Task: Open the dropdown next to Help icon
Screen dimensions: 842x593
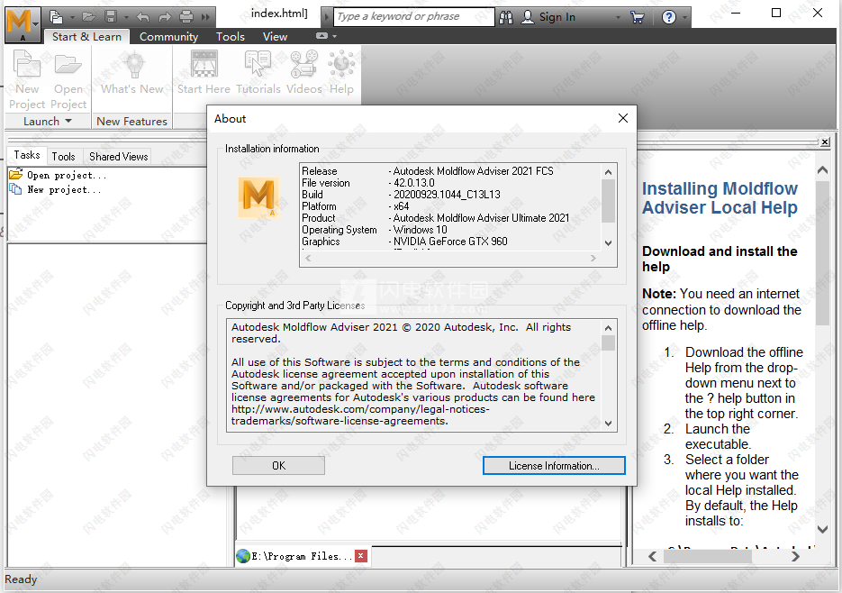Action: click(684, 18)
